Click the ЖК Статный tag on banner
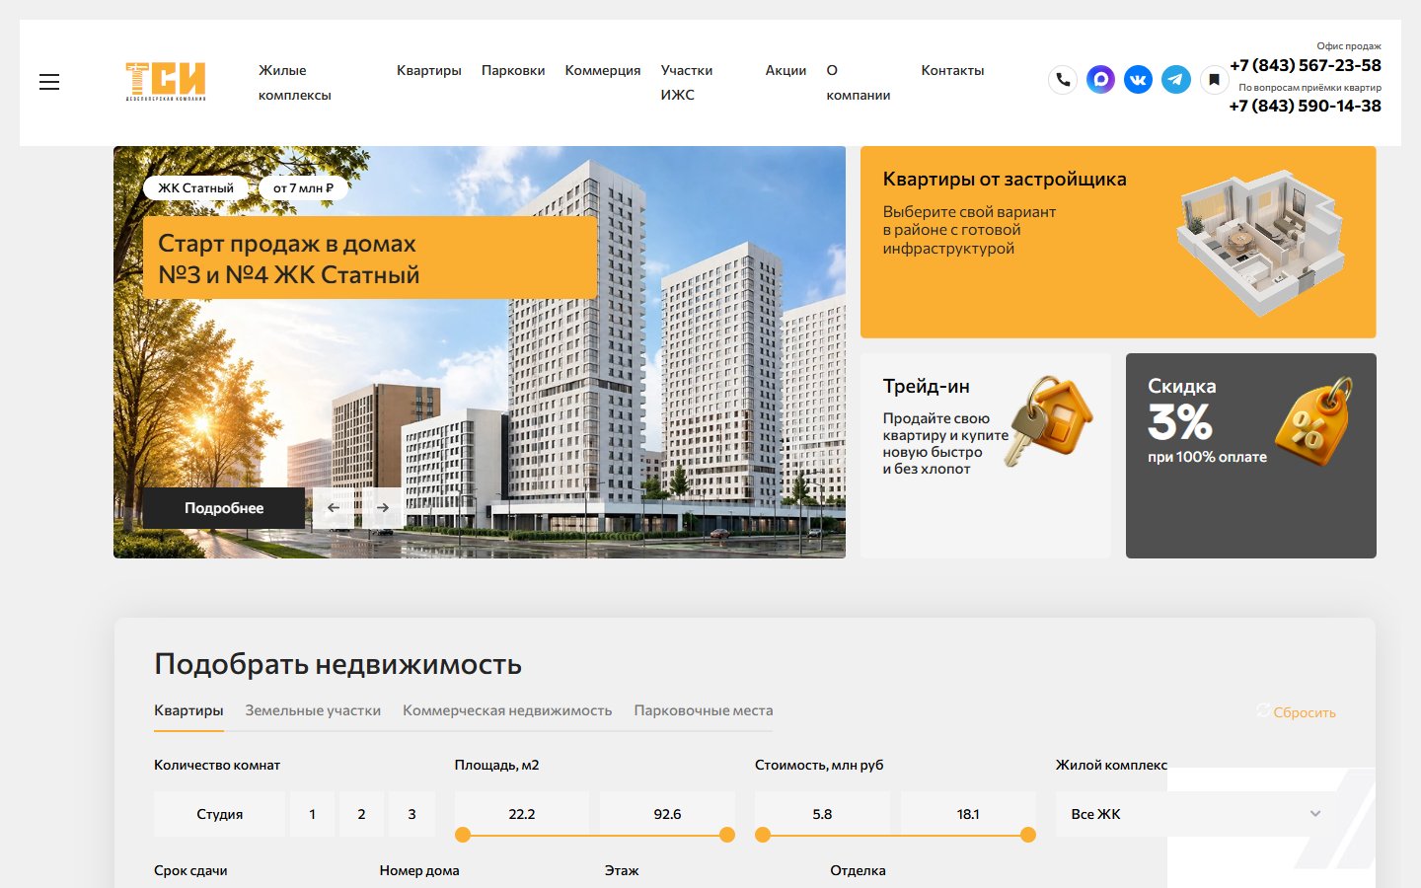 point(196,187)
